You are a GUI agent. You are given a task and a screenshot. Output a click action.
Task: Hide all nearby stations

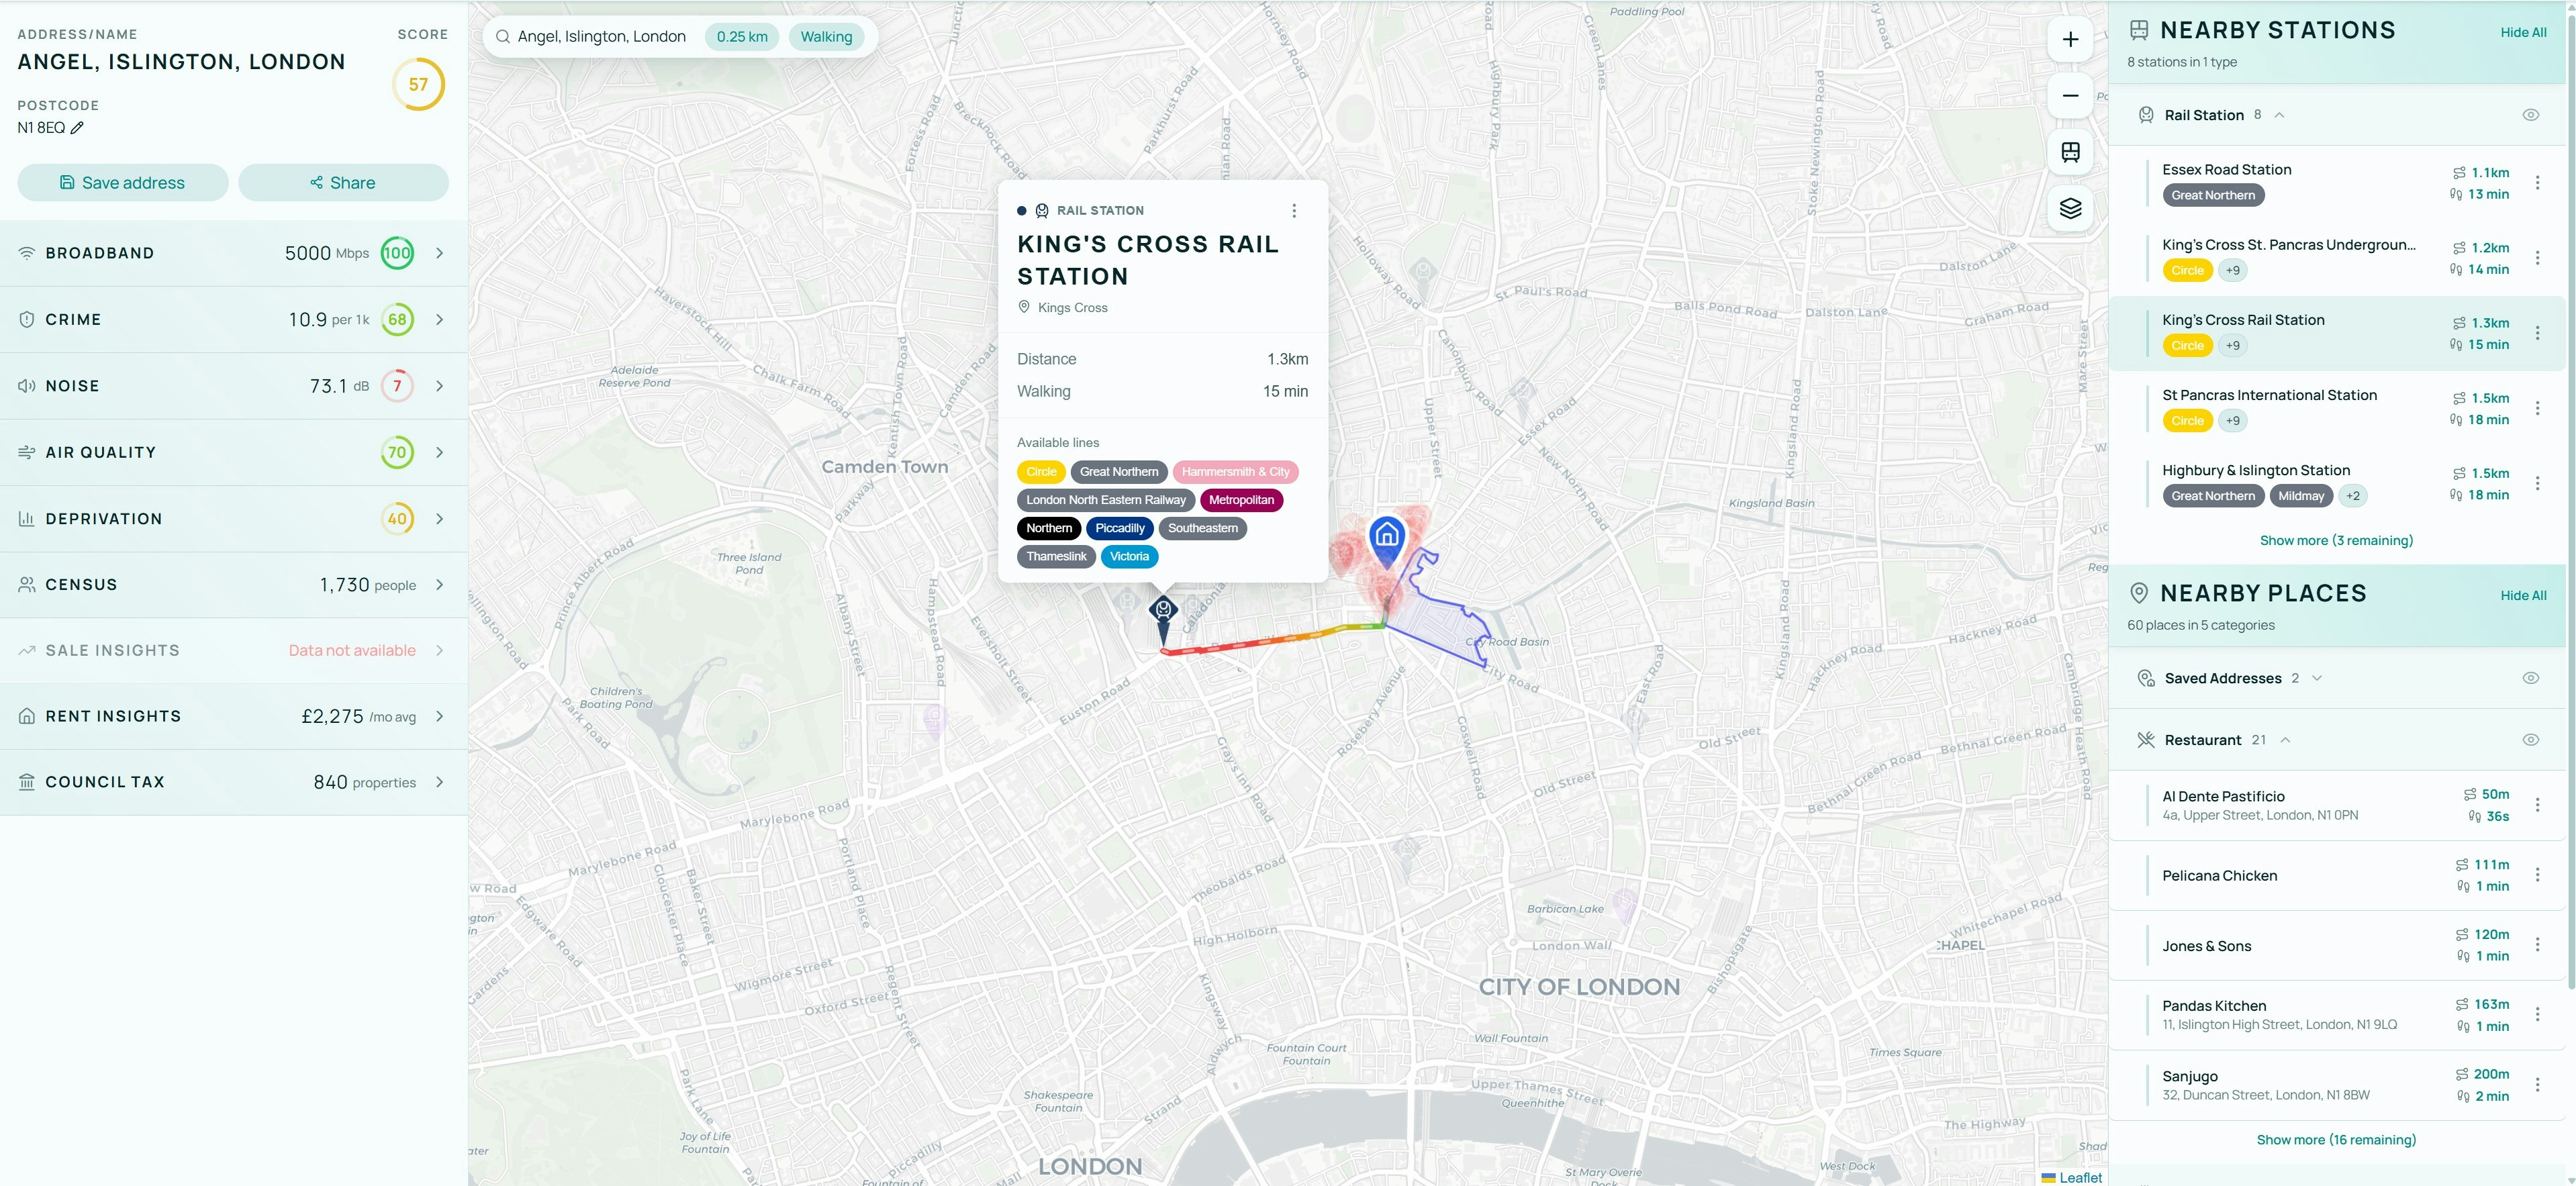point(2523,32)
